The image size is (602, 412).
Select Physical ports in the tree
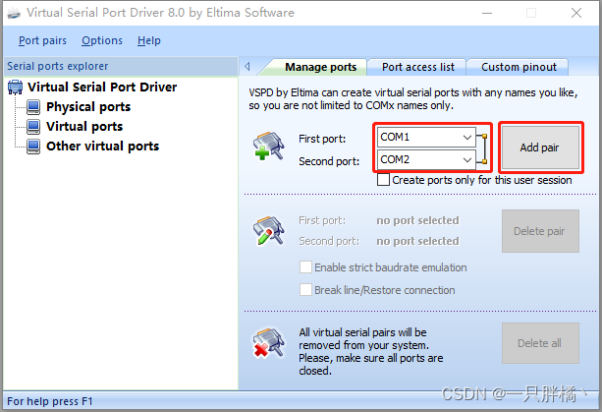[x=88, y=107]
